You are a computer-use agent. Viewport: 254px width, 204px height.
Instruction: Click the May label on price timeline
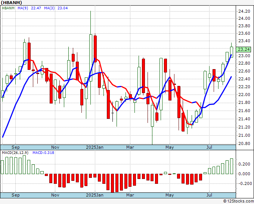(x=170, y=147)
